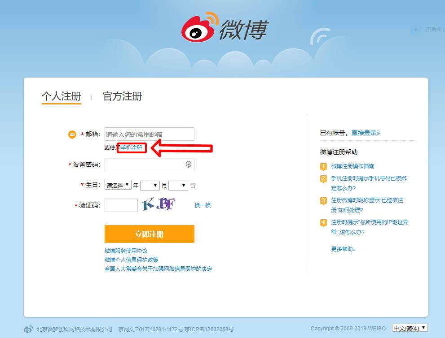
Task: Click the orange number 4 help badge
Action: point(323,223)
